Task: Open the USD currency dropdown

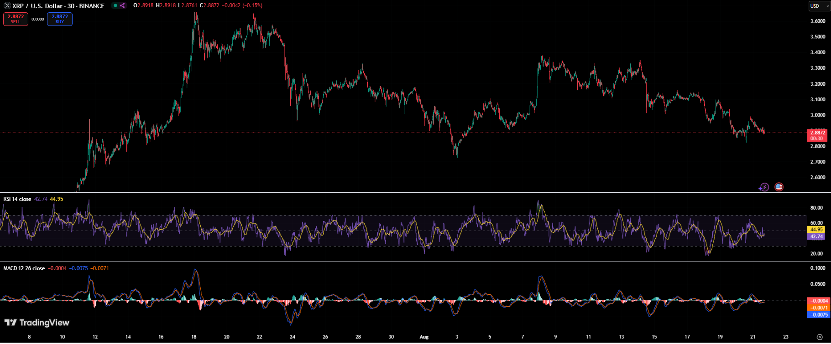Action: tap(820, 6)
